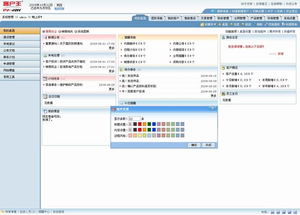Click the 桌面 home icon in toolbar

click(220, 24)
